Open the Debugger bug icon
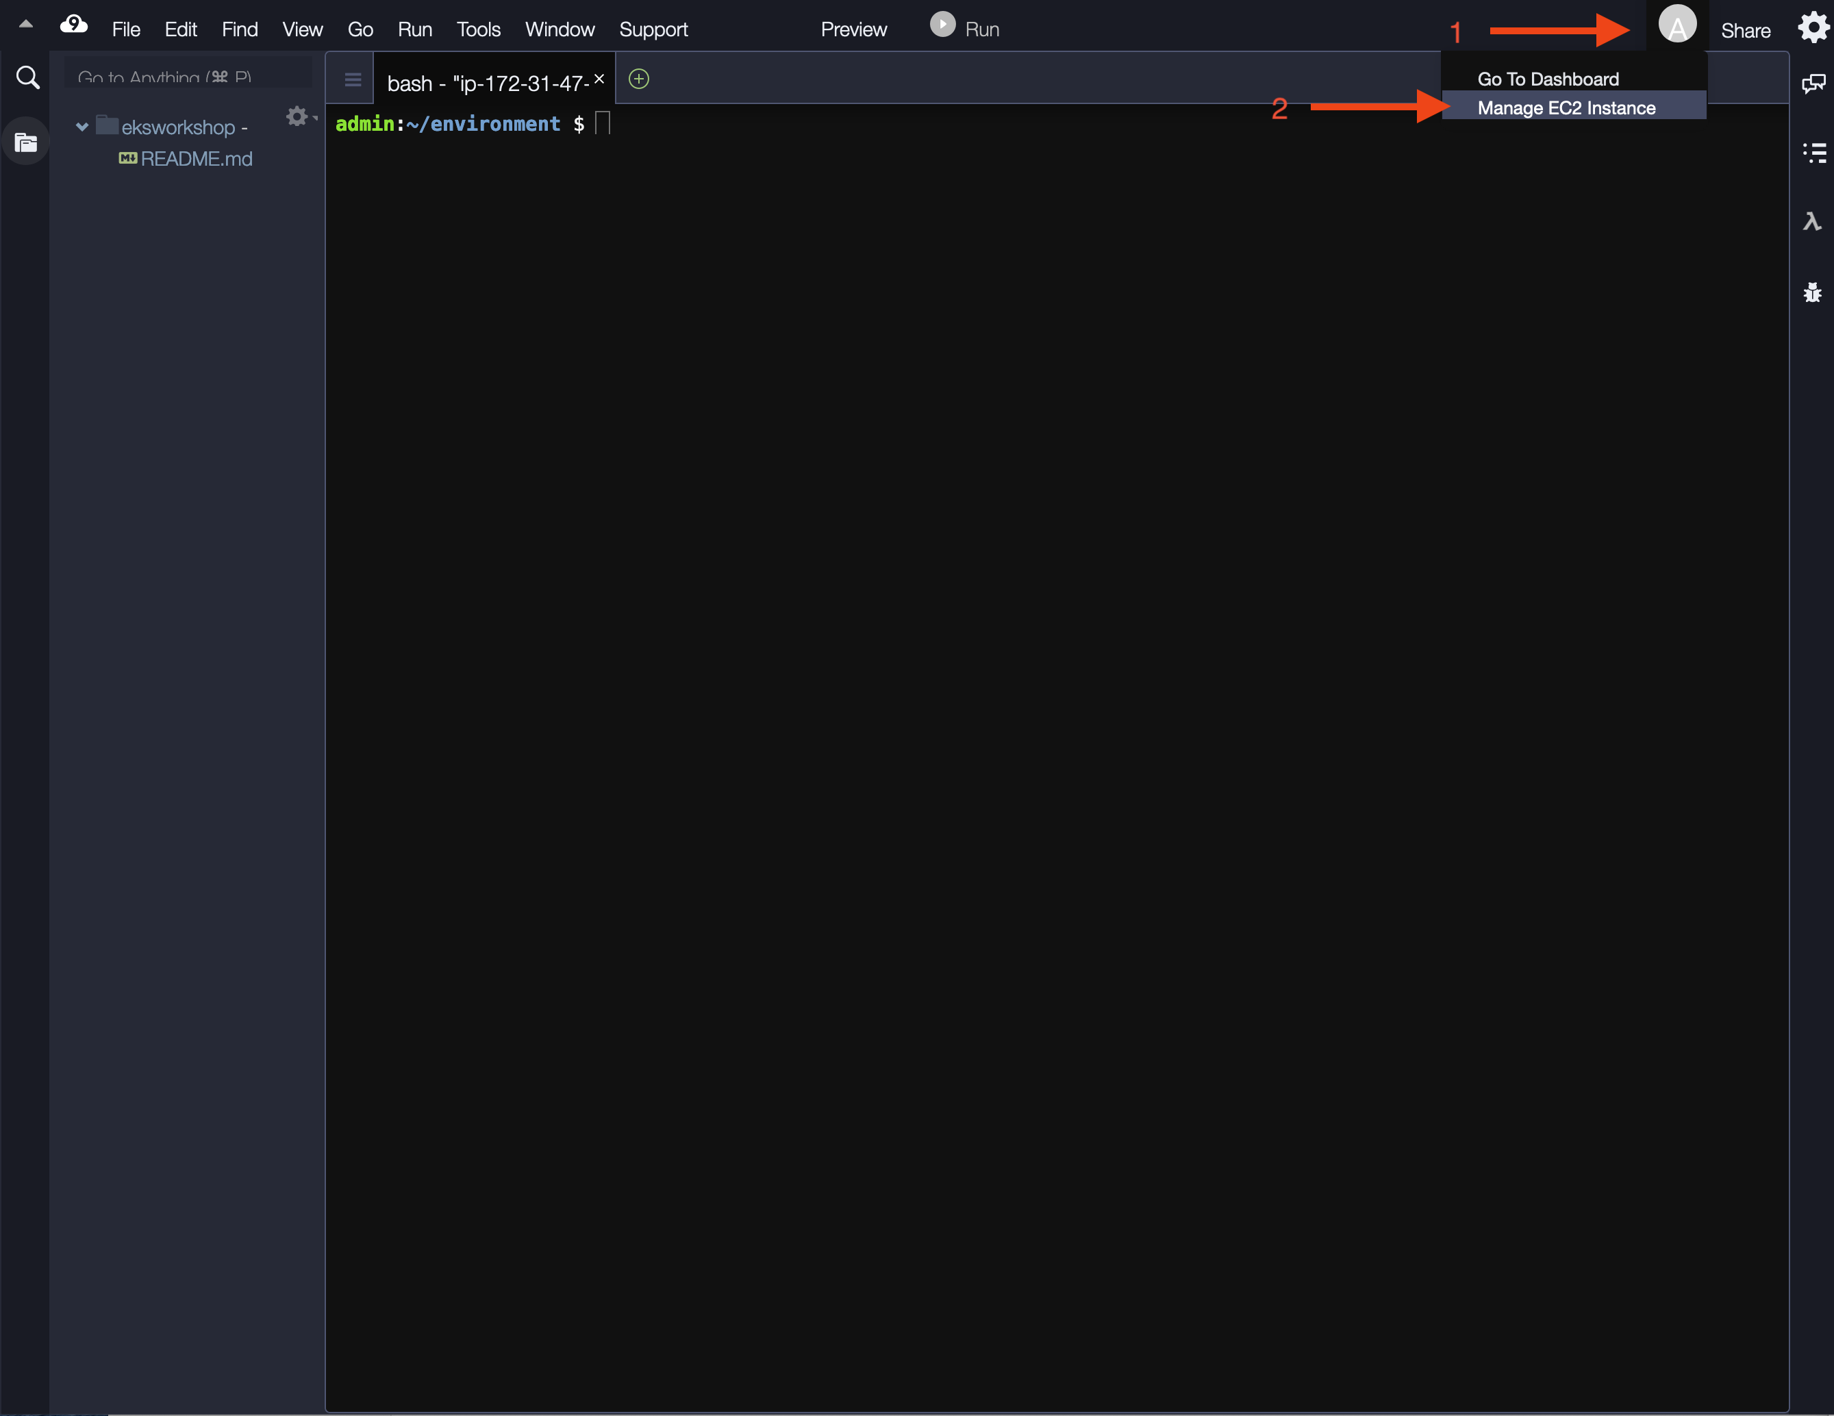 1812,292
